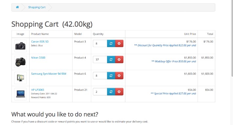Click the Samsung monitor thumbnail
The image size is (233, 125).
tap(20, 78)
